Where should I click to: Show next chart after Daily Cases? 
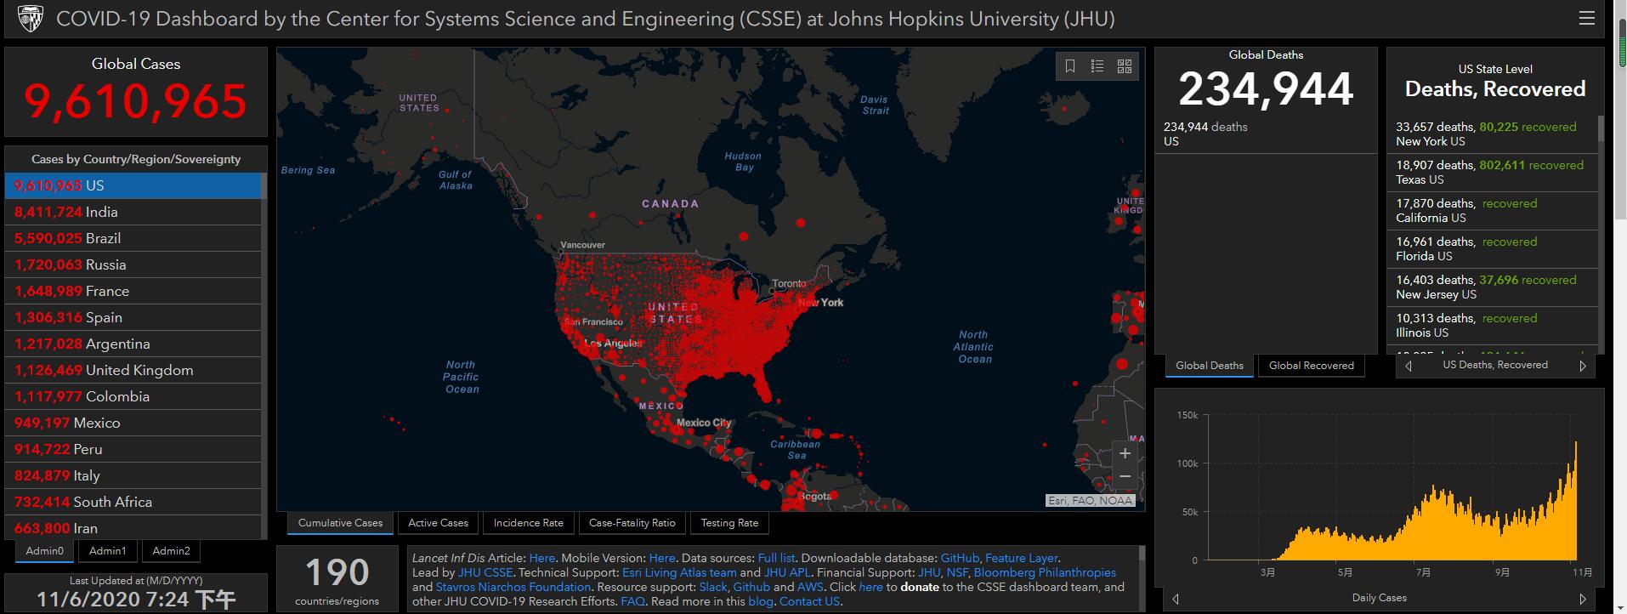tap(1582, 599)
